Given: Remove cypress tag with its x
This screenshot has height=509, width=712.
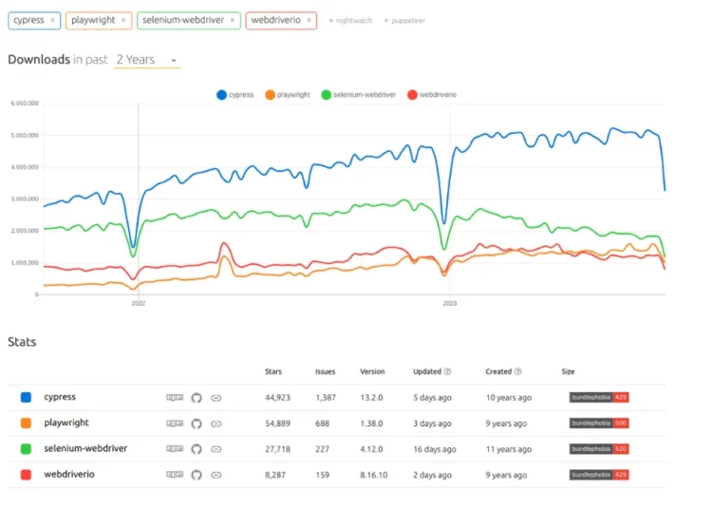Looking at the screenshot, I should click(x=52, y=21).
